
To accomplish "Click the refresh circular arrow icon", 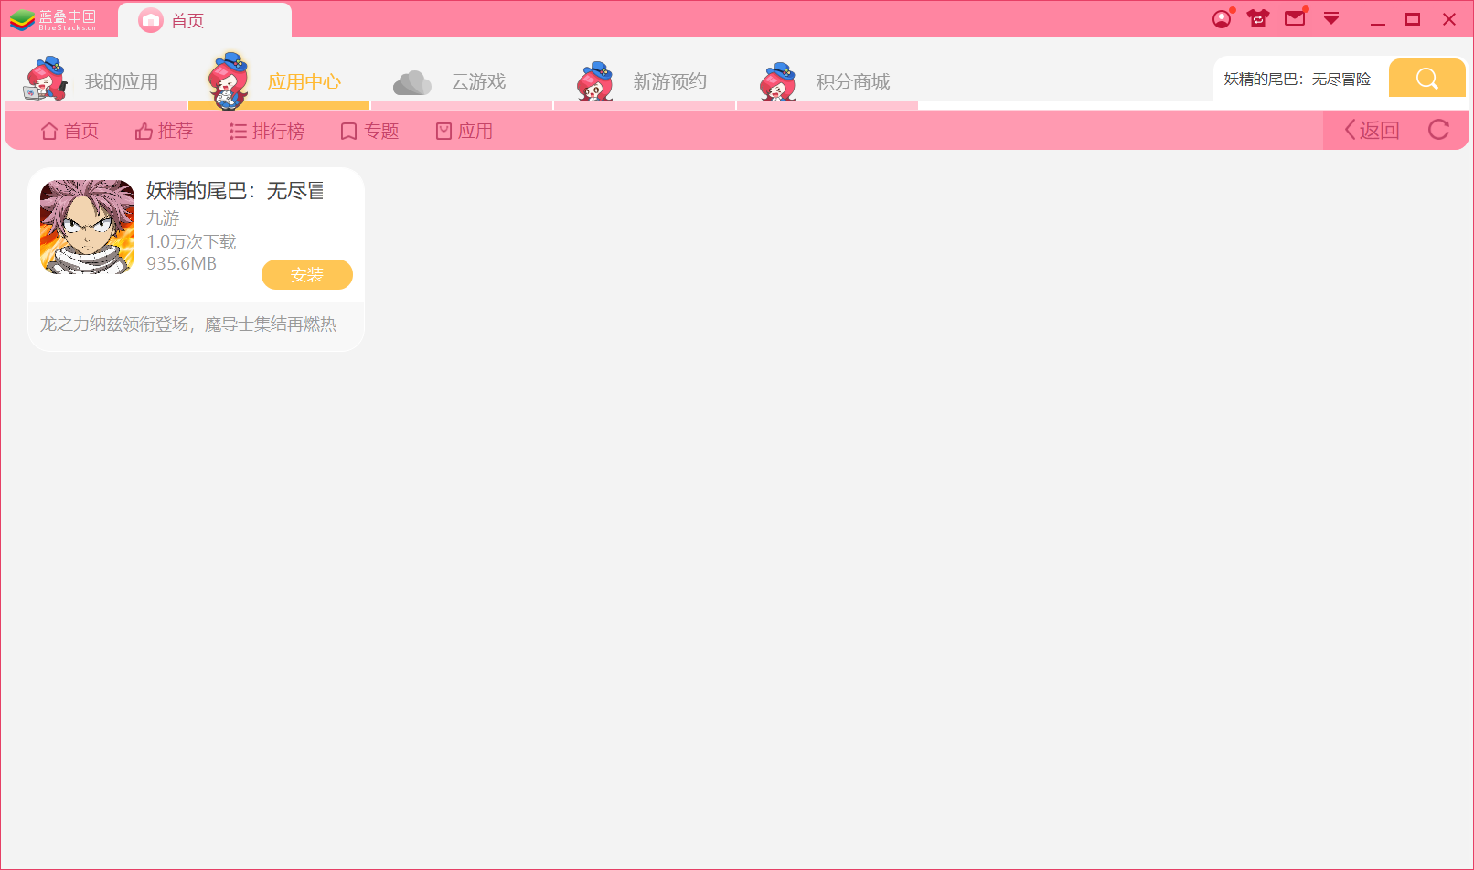I will click(x=1438, y=130).
